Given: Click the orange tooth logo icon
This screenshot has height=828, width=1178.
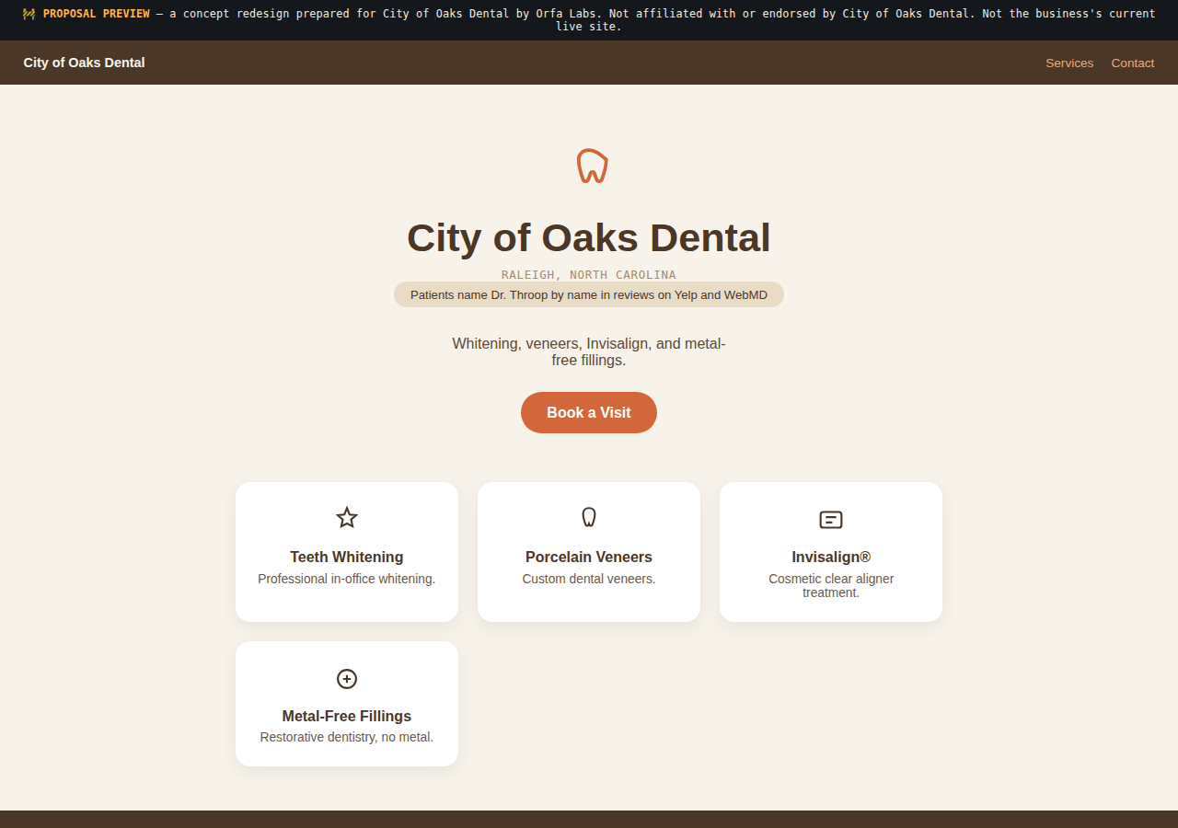Looking at the screenshot, I should coord(593,166).
